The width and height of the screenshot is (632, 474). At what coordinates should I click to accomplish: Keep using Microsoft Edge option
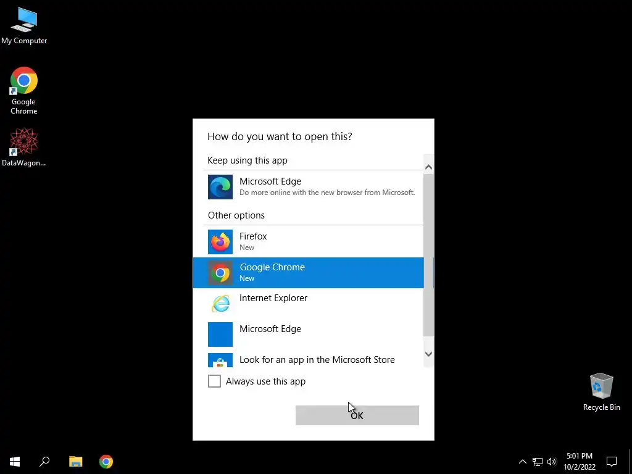(x=309, y=187)
